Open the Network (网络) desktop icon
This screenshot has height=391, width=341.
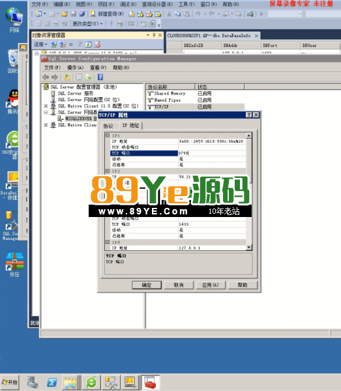pyautogui.click(x=14, y=20)
